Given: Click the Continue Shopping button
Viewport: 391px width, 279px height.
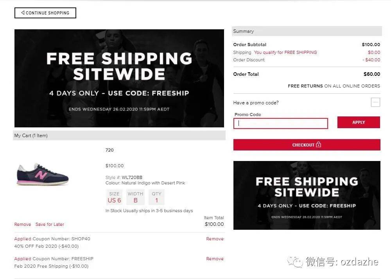Looking at the screenshot, I should [45, 13].
